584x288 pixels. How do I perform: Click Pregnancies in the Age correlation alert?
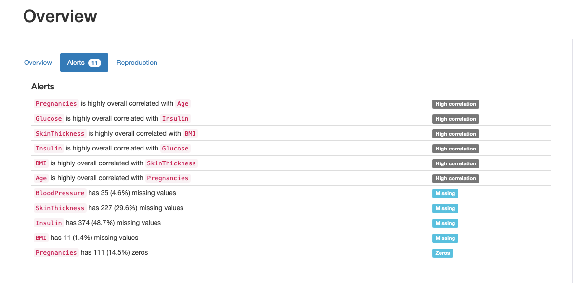(x=56, y=104)
